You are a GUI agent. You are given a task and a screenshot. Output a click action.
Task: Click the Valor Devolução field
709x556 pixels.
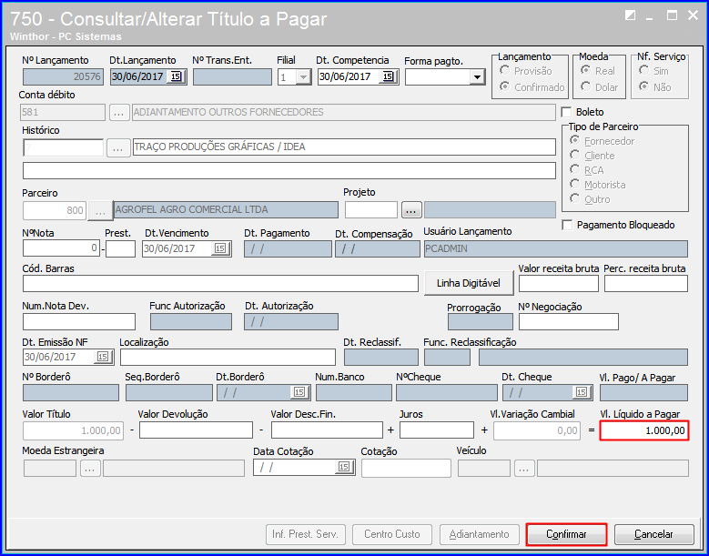click(x=196, y=430)
